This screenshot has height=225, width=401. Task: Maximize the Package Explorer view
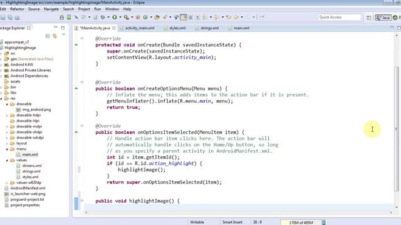pos(63,27)
